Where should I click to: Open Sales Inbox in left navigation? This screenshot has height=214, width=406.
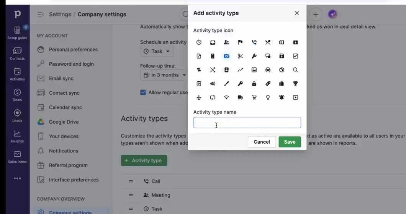tap(17, 157)
